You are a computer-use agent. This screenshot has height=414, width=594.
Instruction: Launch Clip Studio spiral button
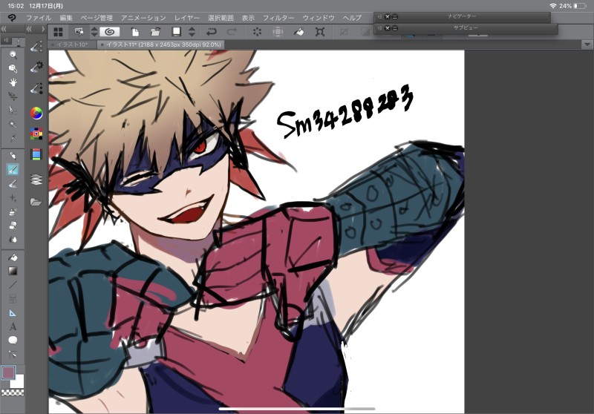[x=110, y=32]
